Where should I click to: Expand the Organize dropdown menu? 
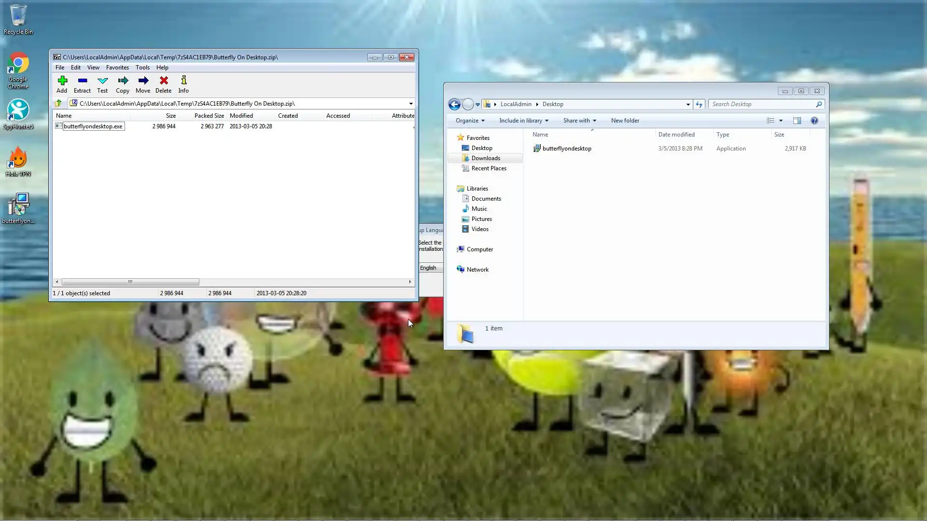470,121
